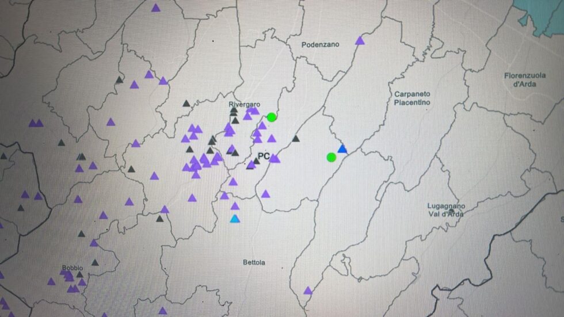Click the Podenzano town label
Image resolution: width=564 pixels, height=317 pixels.
(321, 44)
